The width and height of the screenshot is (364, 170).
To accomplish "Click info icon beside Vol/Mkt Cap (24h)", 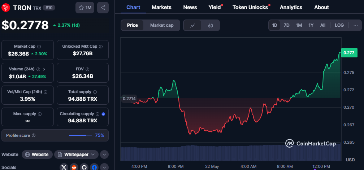I will click(45, 92).
